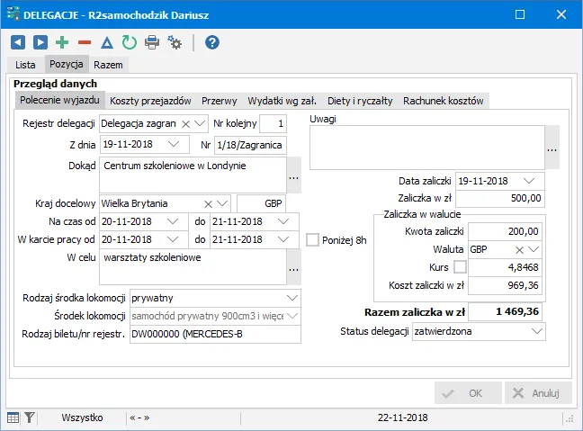Refresh data with green circular arrow
The image size is (583, 431).
point(130,42)
